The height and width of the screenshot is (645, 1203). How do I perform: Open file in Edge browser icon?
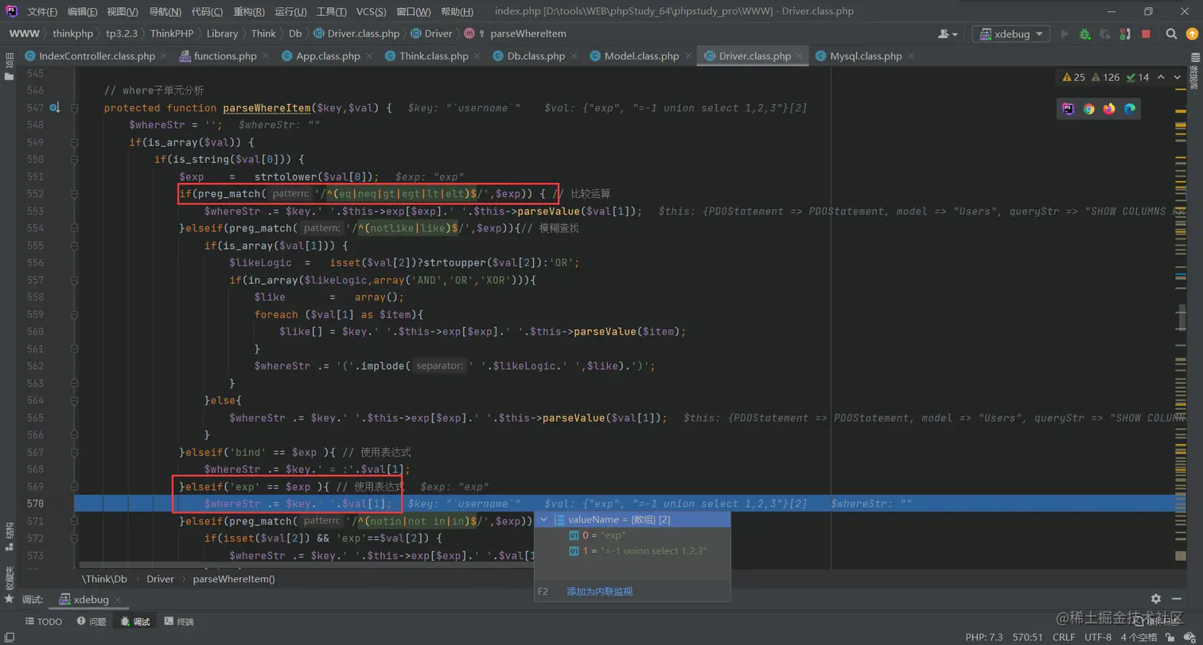1129,109
